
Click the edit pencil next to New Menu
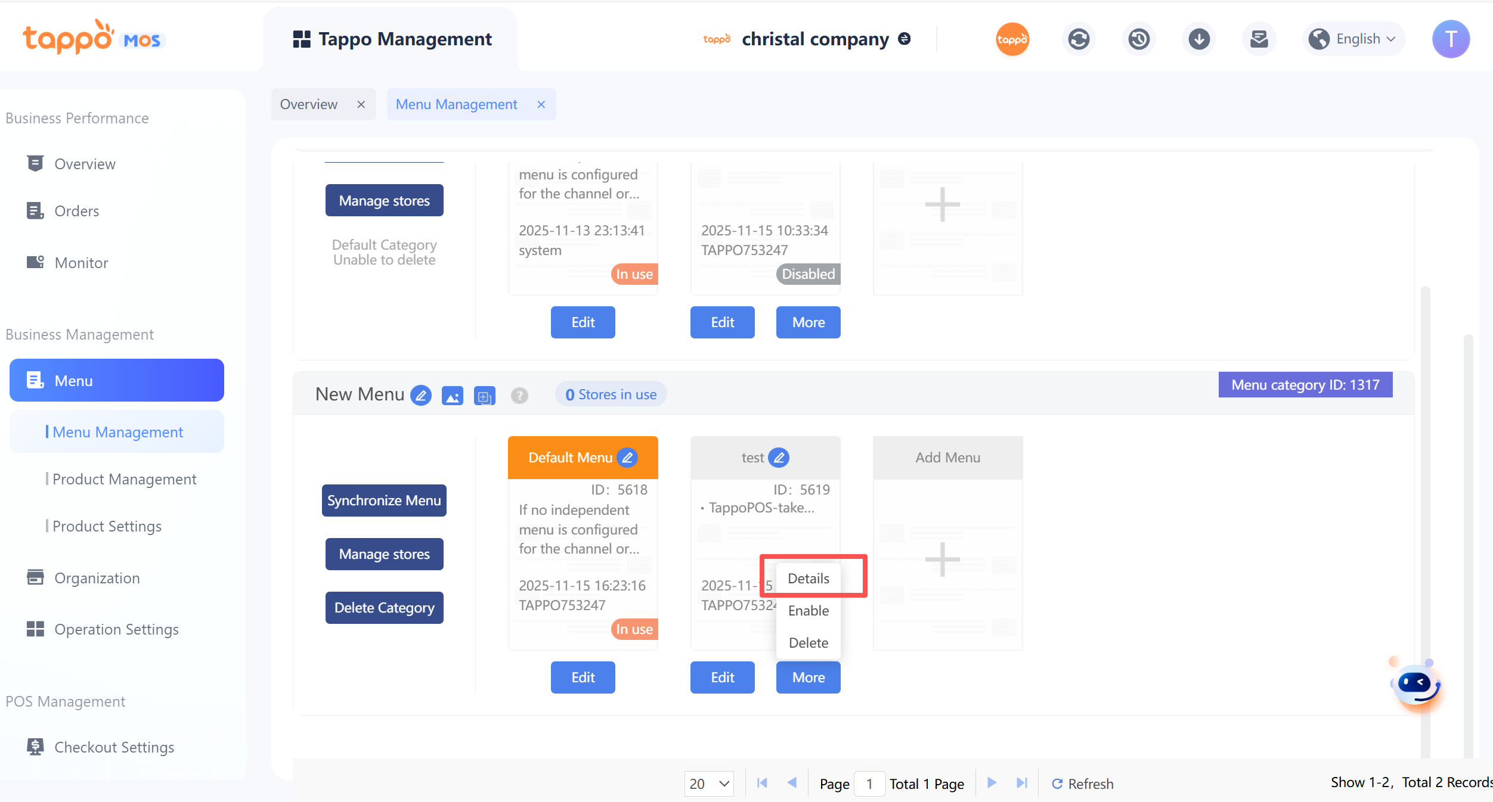pos(421,395)
